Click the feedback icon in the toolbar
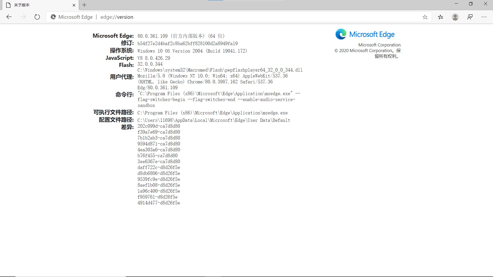Viewport: 493px width, 277px height. [x=470, y=17]
